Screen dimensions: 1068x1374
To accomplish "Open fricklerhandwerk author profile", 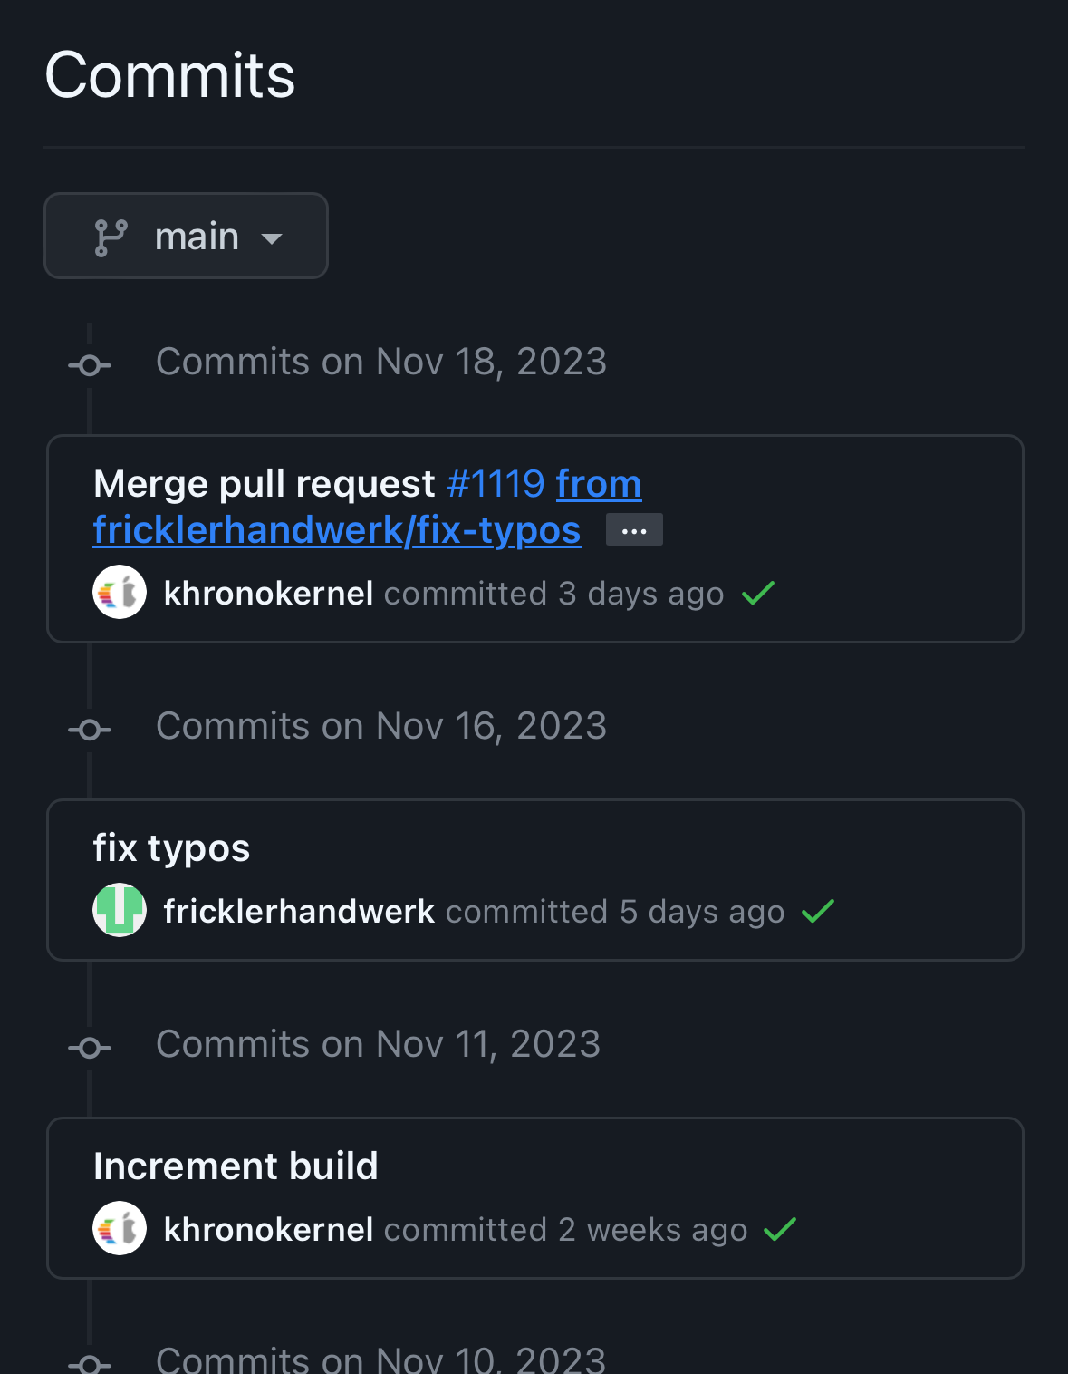I will coord(299,912).
